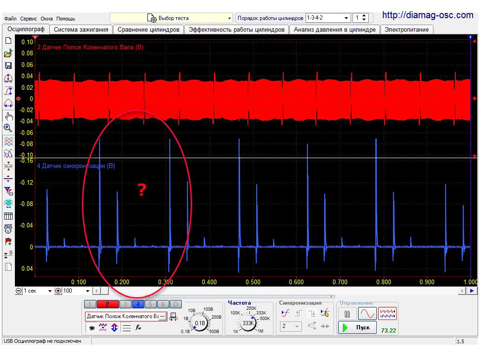Switch to Анализ давления в цилиндре tab

click(x=334, y=30)
